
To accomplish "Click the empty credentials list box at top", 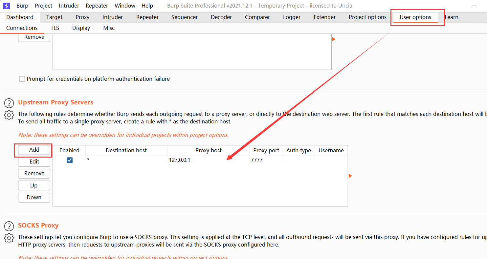I will tap(192, 52).
